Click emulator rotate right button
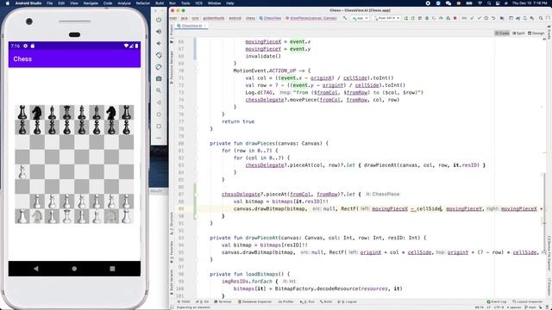Screen dimensions: 552x310 click(x=159, y=67)
